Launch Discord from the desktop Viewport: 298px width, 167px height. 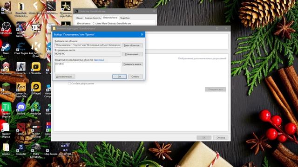tap(21, 109)
